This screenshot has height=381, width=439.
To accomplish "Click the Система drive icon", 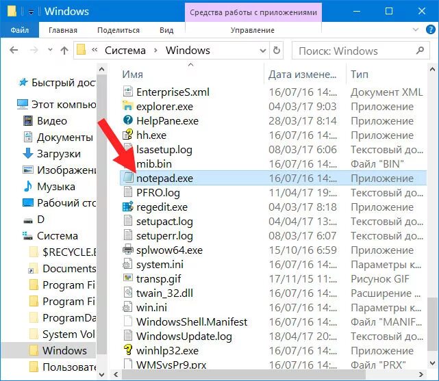I will coord(27,235).
